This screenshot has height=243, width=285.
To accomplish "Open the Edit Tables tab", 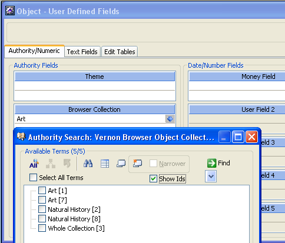I will pos(120,52).
